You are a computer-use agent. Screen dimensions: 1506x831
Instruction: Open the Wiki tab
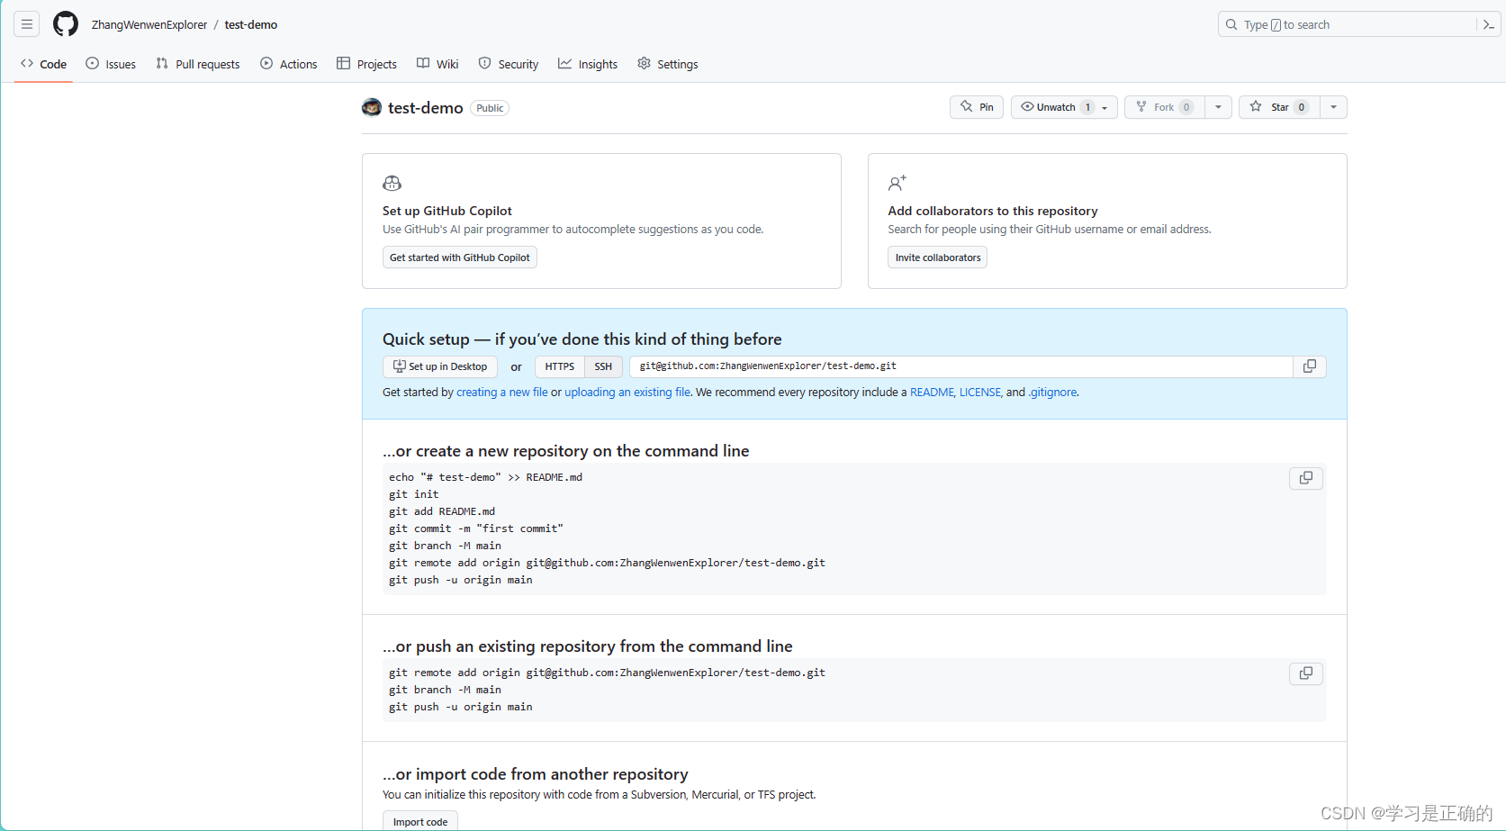point(437,64)
